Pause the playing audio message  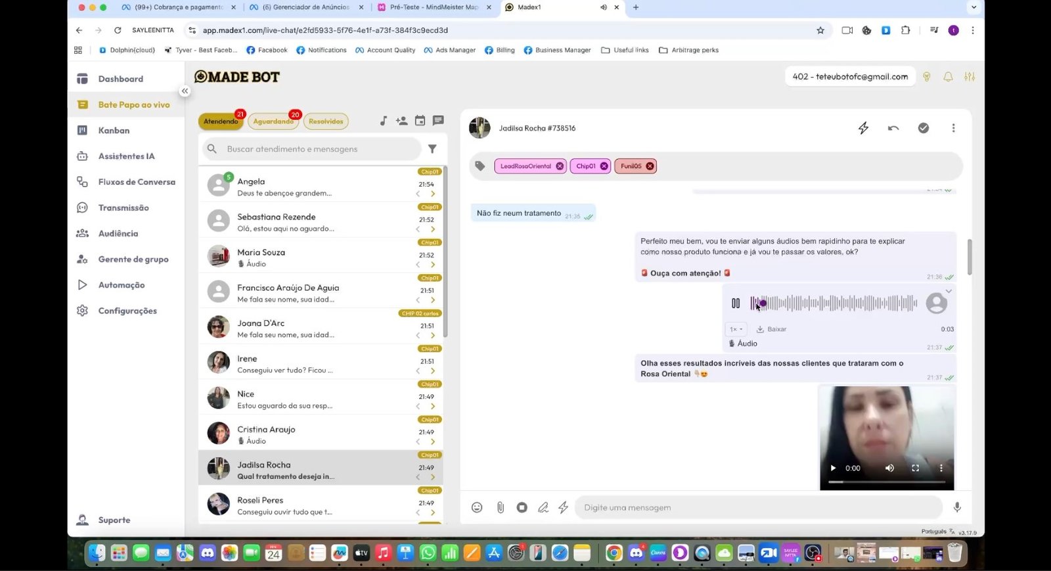pos(736,303)
